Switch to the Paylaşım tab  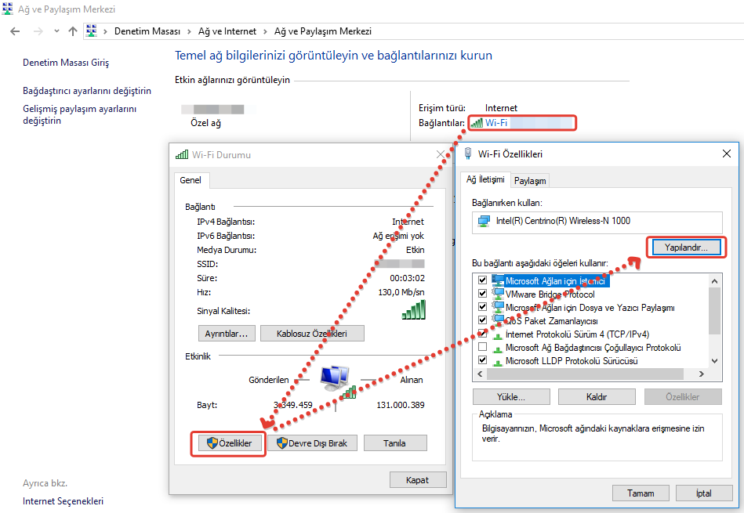tap(530, 180)
